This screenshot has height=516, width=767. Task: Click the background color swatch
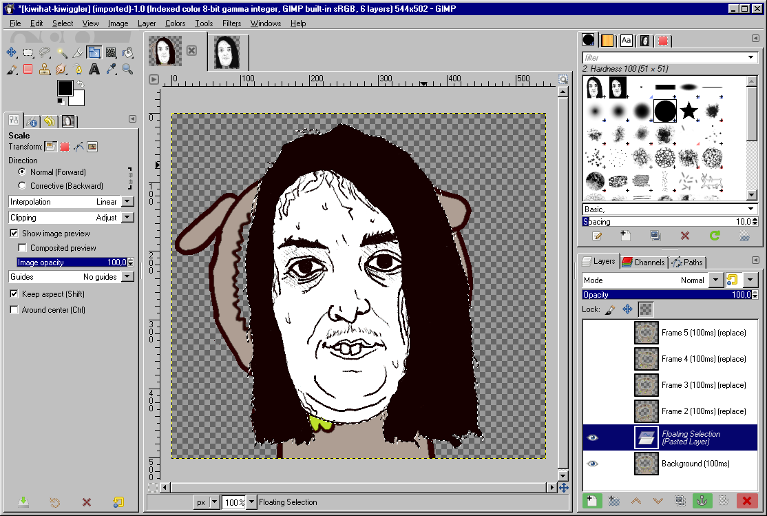(78, 99)
